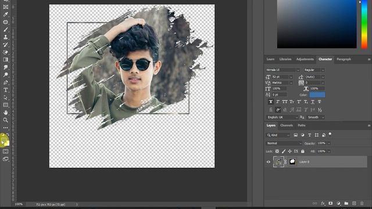
Task: Add a layer style with the fx icon
Action: click(x=323, y=203)
